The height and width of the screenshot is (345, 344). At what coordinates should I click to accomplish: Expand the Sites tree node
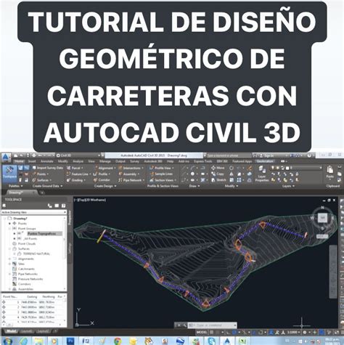(x=10, y=264)
